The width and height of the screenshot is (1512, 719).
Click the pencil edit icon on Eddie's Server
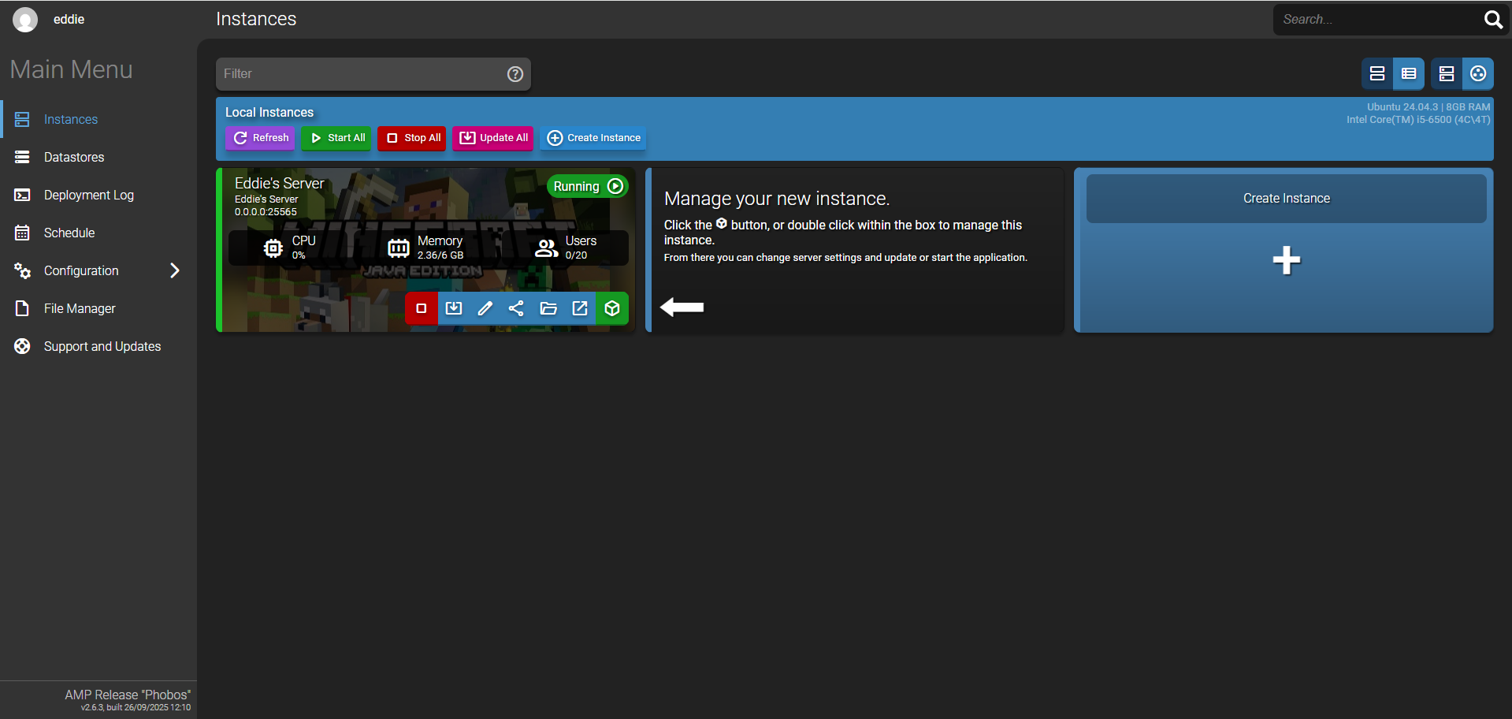pos(485,308)
